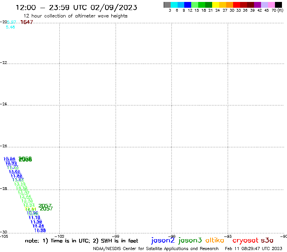Click the '2) SWH is in feet' note
Screen dimensions: 287x252
(115, 241)
